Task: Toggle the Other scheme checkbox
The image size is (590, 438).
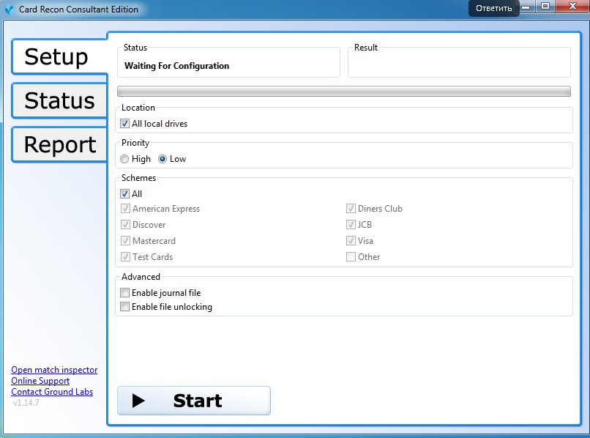Action: click(351, 257)
